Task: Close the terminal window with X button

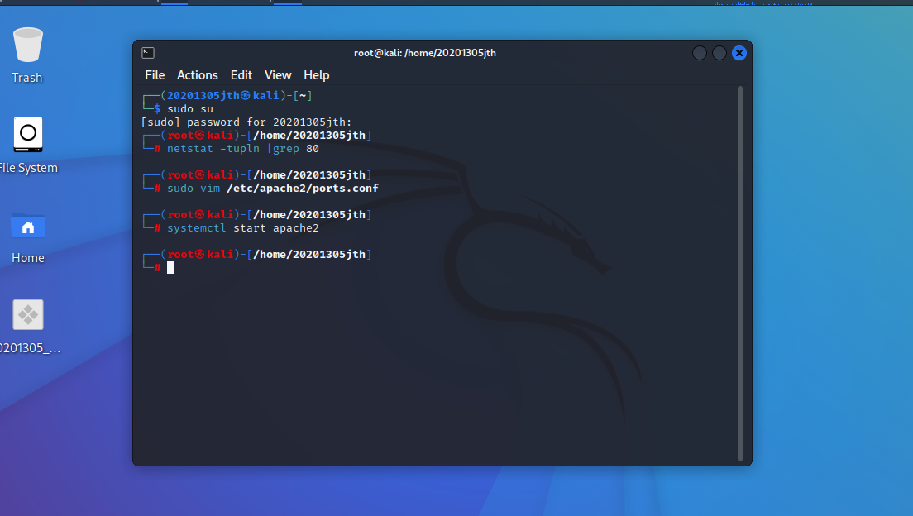Action: tap(739, 53)
